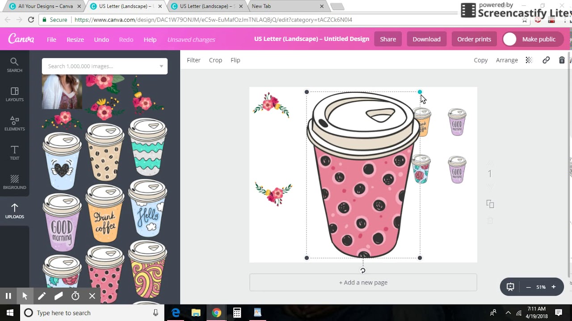The height and width of the screenshot is (321, 572).
Task: Click the Screencastify timer icon
Action: pos(76,296)
